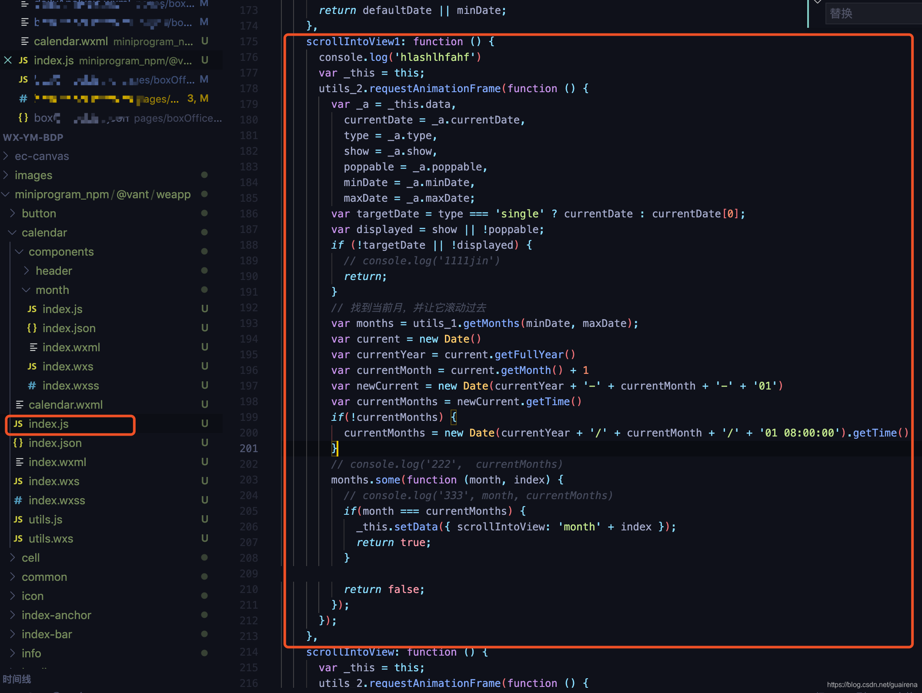Click the hash icon of month index.wxss

tap(32, 386)
